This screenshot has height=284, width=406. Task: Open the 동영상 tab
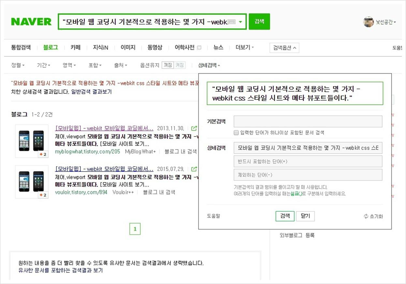(155, 48)
